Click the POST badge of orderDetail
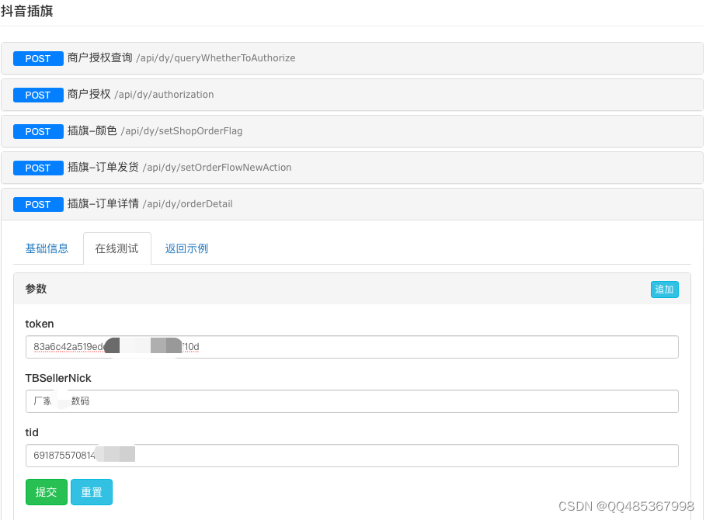 click(x=38, y=204)
